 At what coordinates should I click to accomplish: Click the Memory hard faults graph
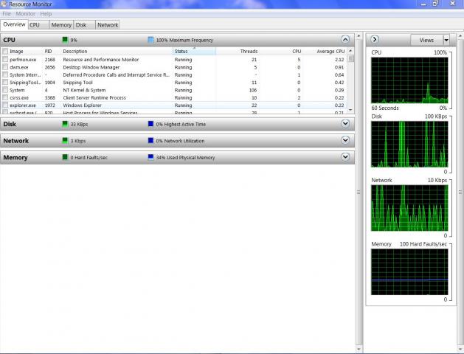pyautogui.click(x=409, y=272)
